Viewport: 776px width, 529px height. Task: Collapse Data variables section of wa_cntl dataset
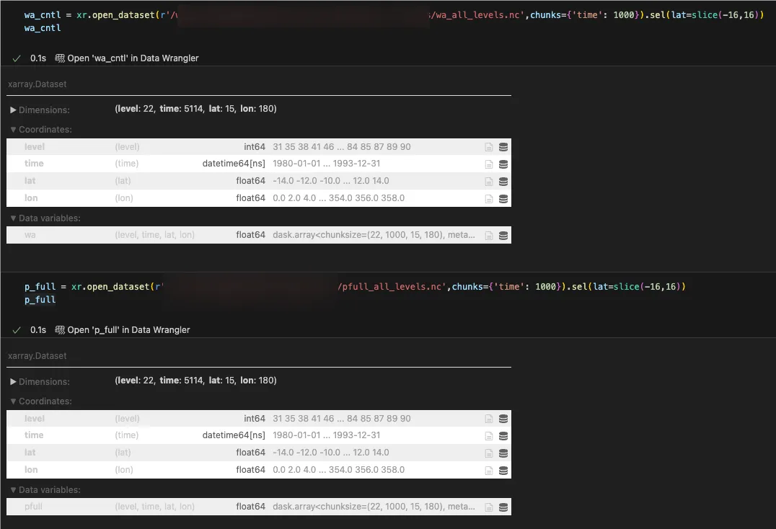pyautogui.click(x=45, y=218)
